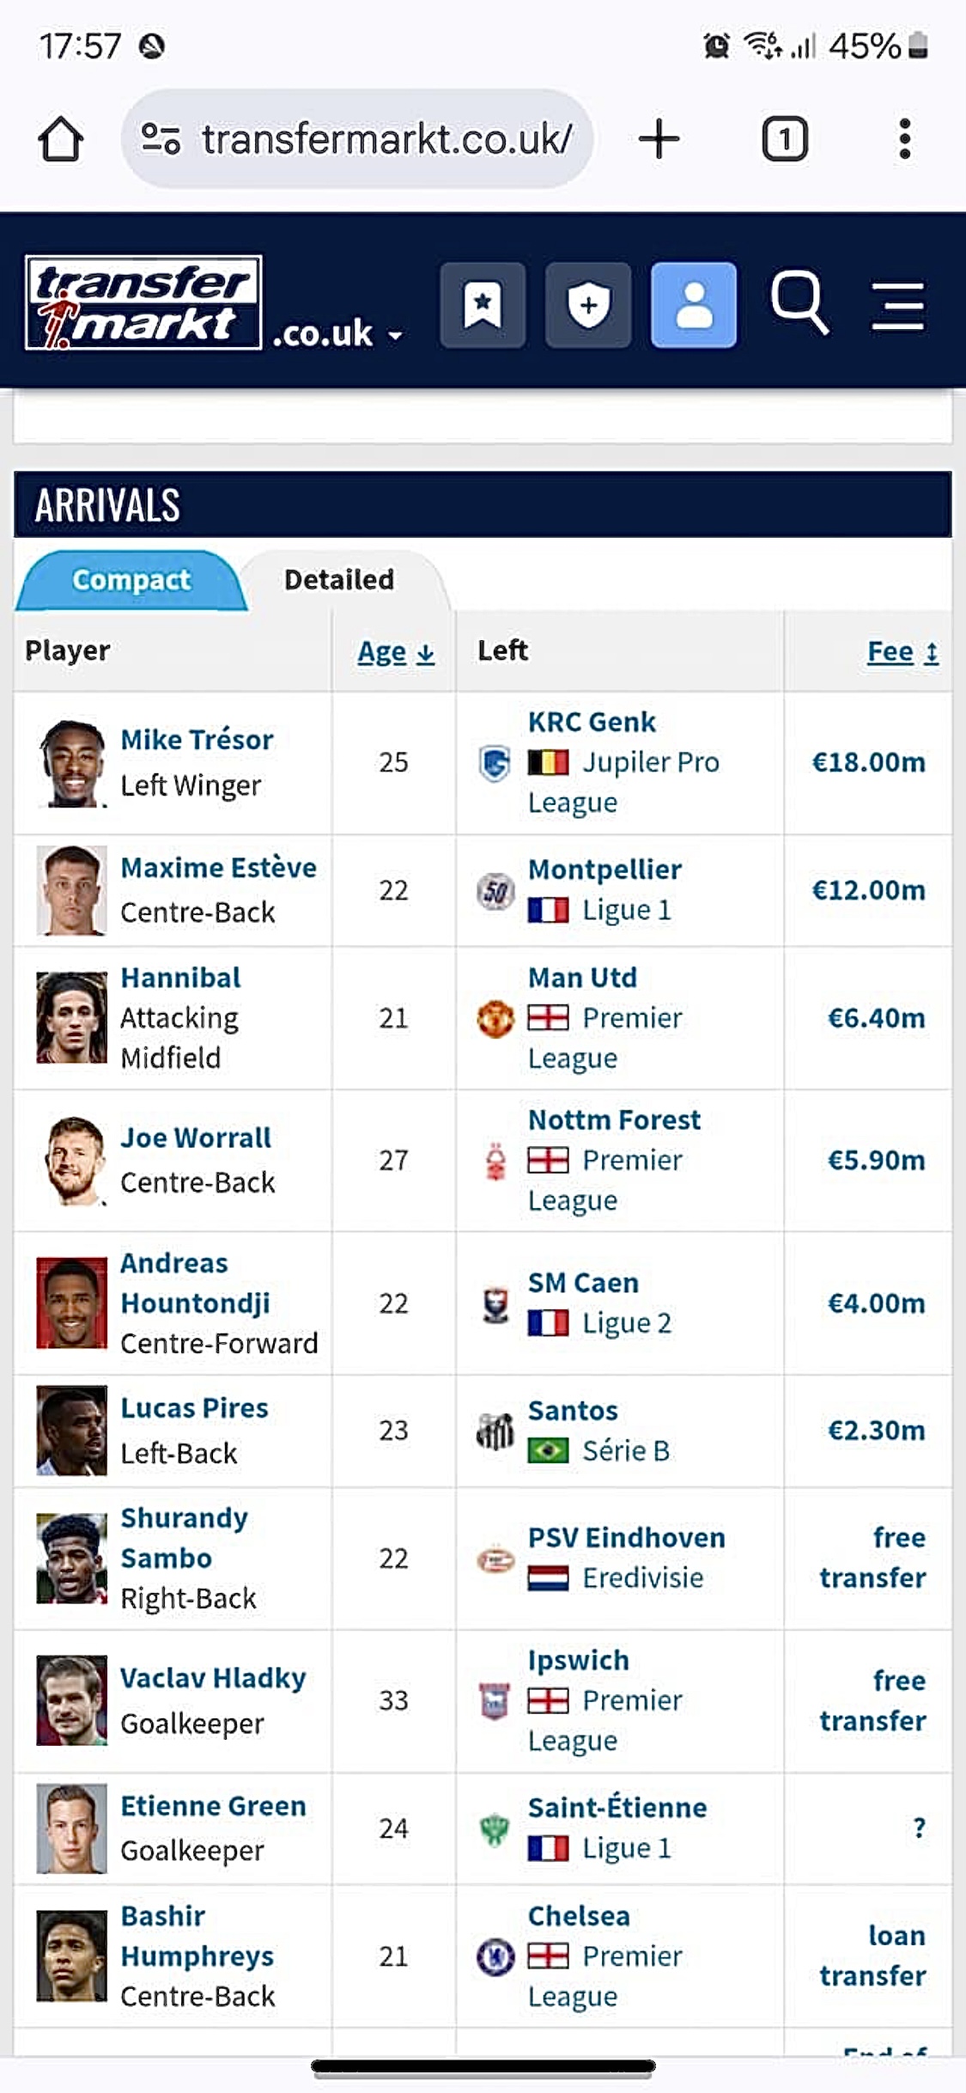Open the hamburger navigation menu
The image size is (966, 2093).
pyautogui.click(x=898, y=305)
